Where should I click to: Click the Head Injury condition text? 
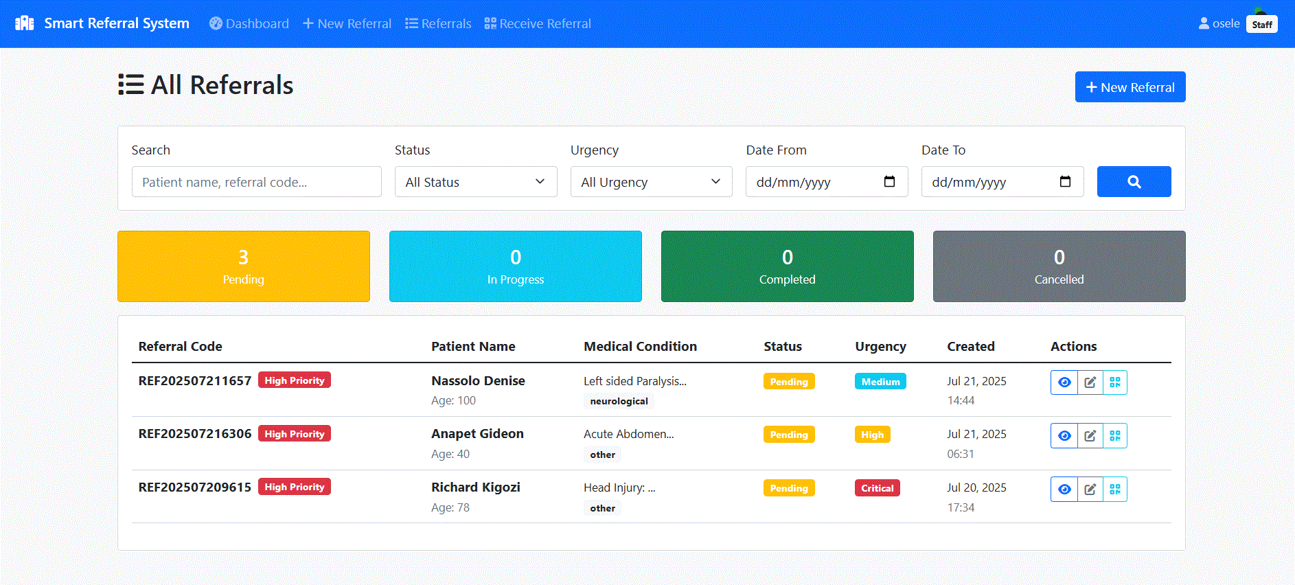coord(619,487)
